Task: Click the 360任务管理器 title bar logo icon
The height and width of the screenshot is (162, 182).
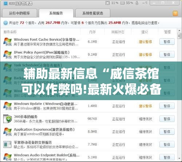Action: (5, 4)
